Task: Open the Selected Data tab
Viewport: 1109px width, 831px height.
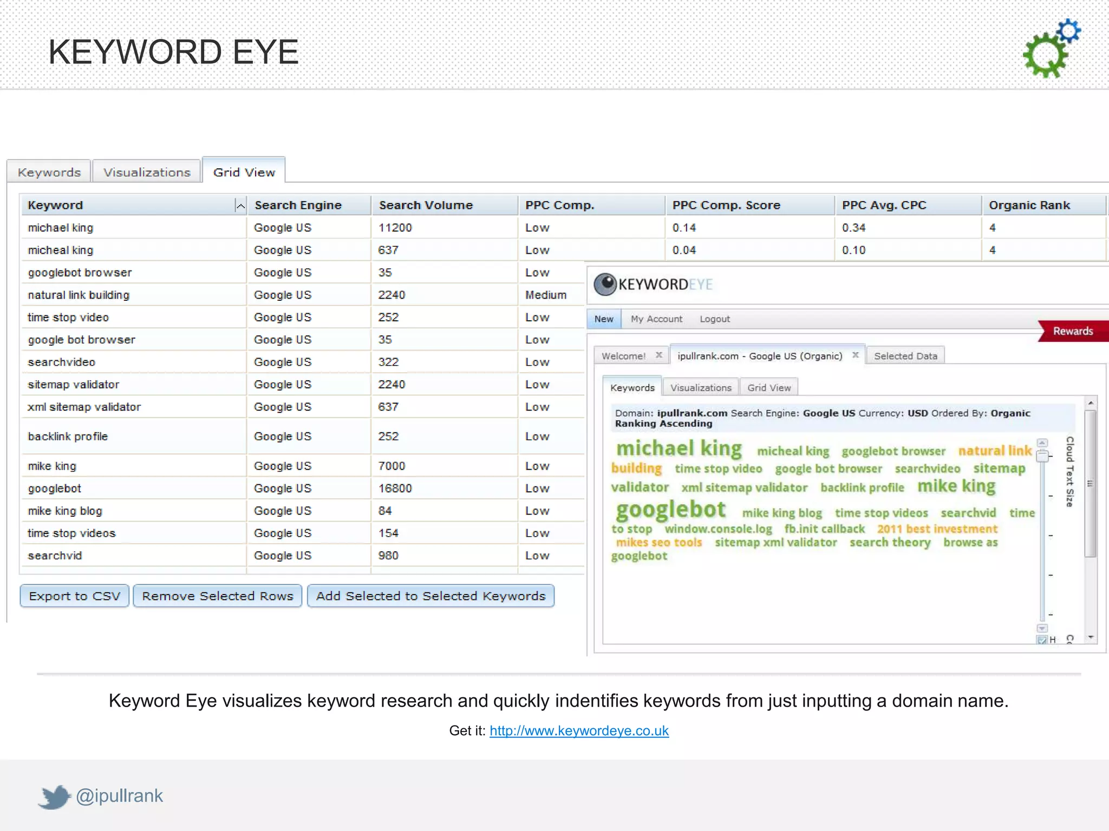Action: (x=905, y=355)
